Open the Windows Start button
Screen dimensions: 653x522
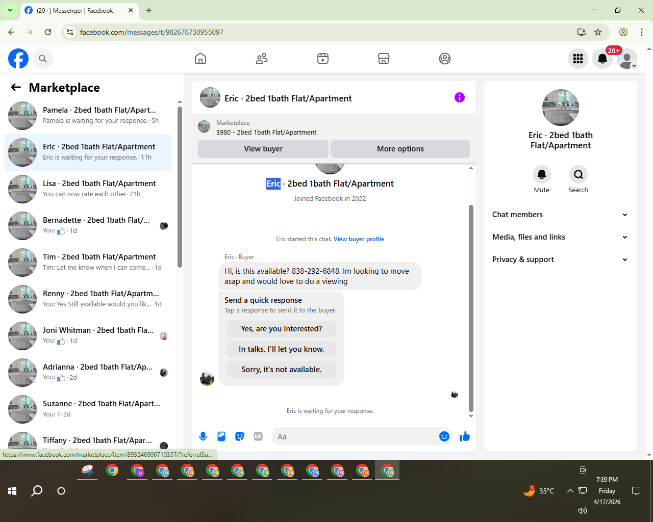tap(12, 491)
